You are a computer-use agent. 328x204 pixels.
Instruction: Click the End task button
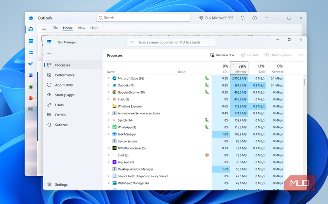(x=250, y=55)
